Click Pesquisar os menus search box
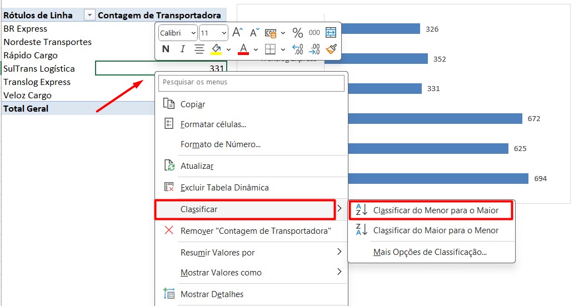Viewport: 579px width, 306px height. tap(251, 83)
